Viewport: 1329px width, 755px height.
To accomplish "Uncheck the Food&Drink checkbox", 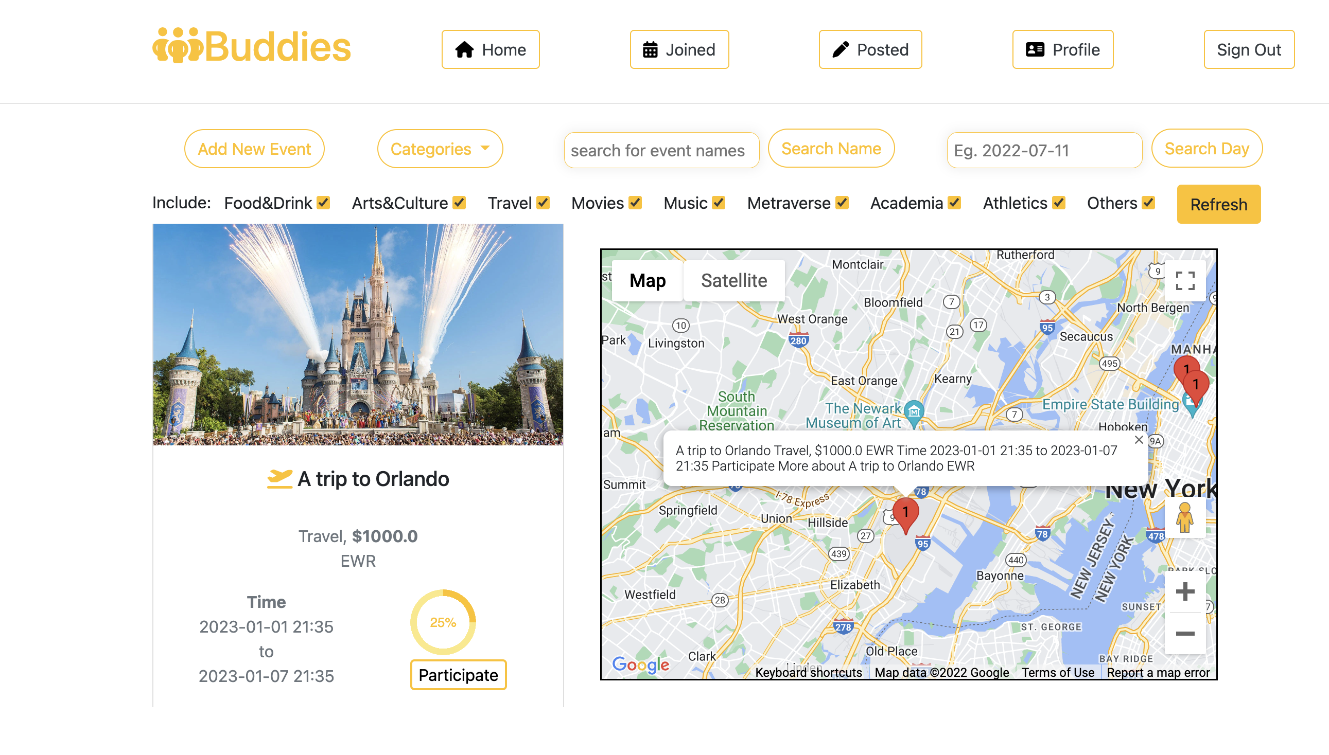I will (323, 203).
